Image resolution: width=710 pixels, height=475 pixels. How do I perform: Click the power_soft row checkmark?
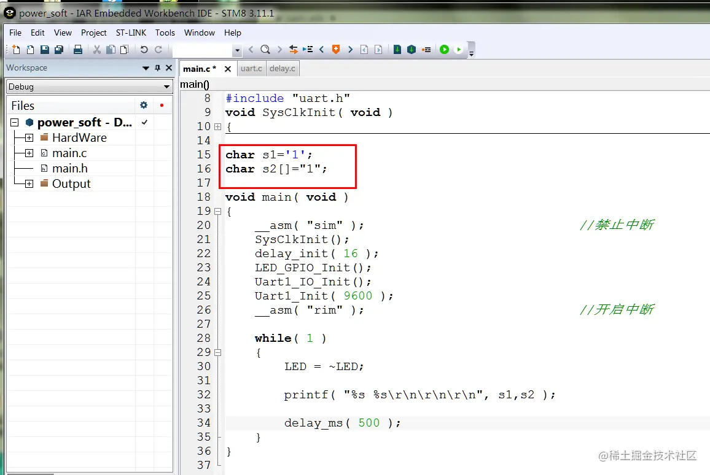(x=144, y=122)
